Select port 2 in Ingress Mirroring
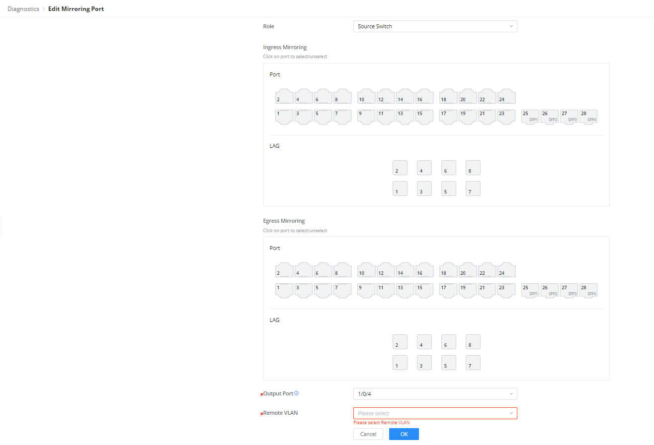 click(284, 96)
